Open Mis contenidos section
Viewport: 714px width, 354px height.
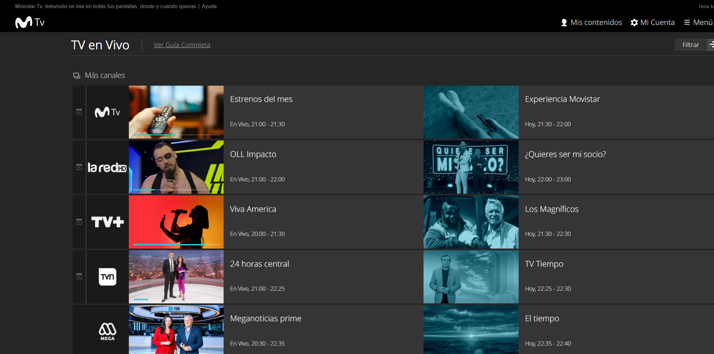591,22
